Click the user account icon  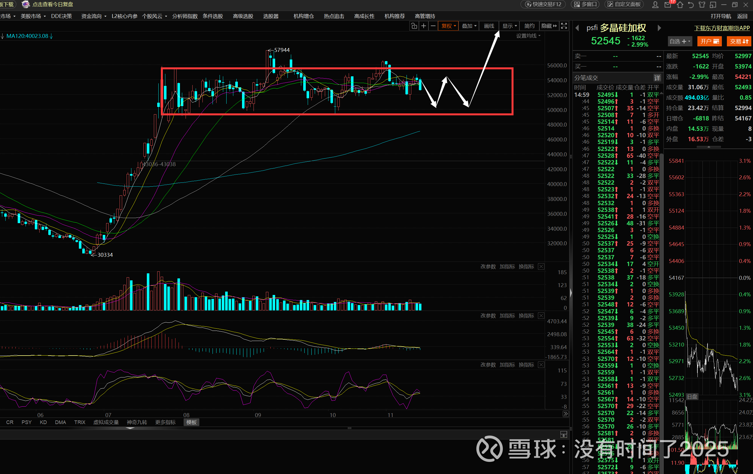tap(655, 5)
